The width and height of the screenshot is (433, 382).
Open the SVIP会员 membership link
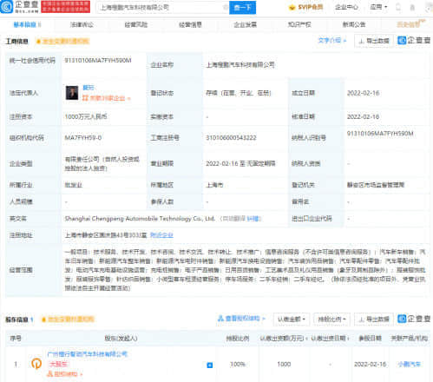coord(311,7)
